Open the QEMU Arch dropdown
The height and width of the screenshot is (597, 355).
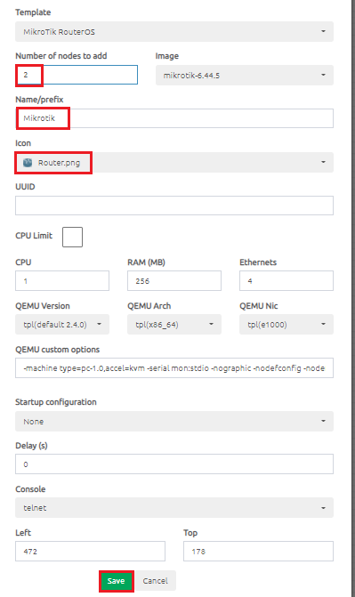tap(174, 325)
